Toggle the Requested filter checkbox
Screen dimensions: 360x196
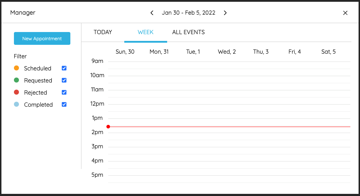coord(64,80)
